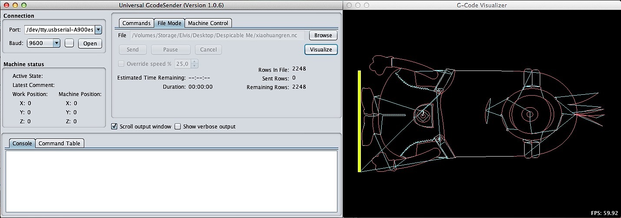621x218 pixels.
Task: Click the Send button
Action: pos(132,49)
